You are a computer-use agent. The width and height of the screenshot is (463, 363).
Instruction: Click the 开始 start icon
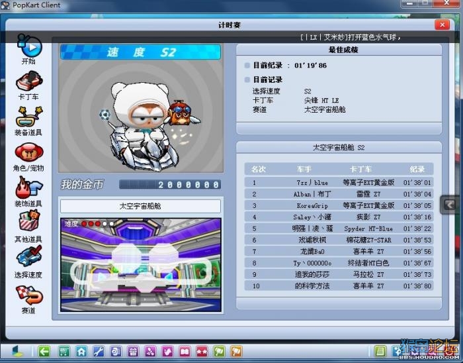click(29, 47)
